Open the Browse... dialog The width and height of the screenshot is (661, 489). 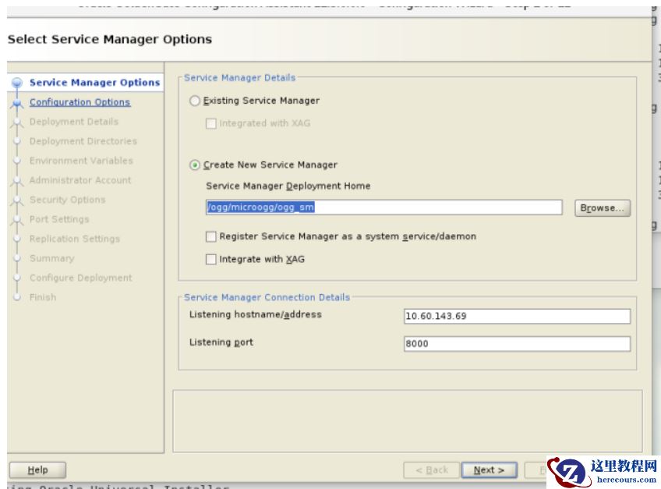point(603,208)
